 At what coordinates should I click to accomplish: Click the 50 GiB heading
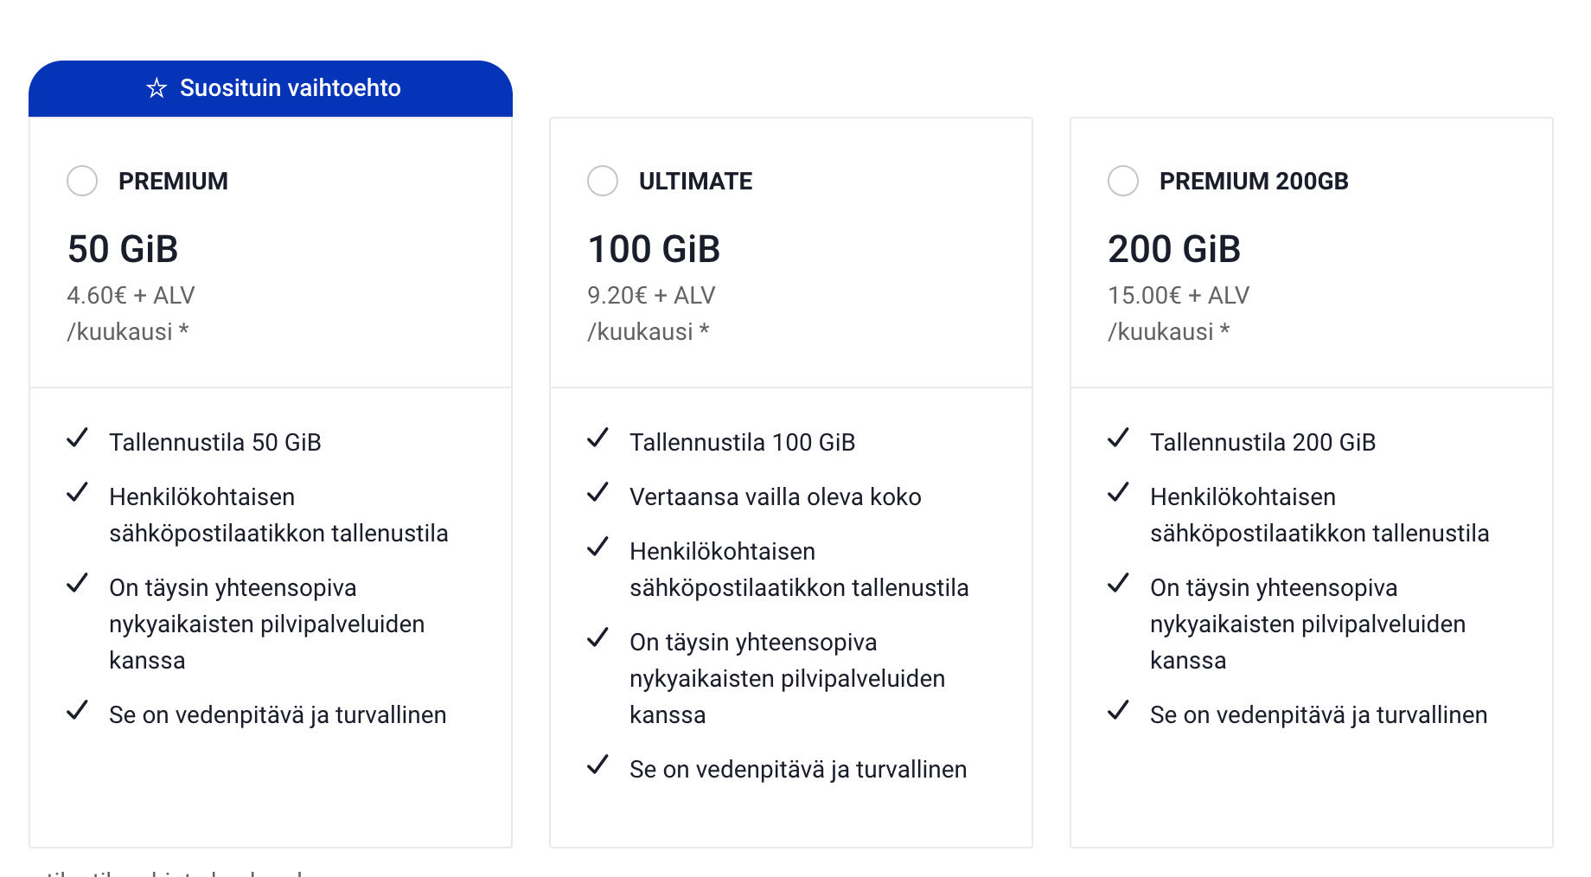point(123,249)
